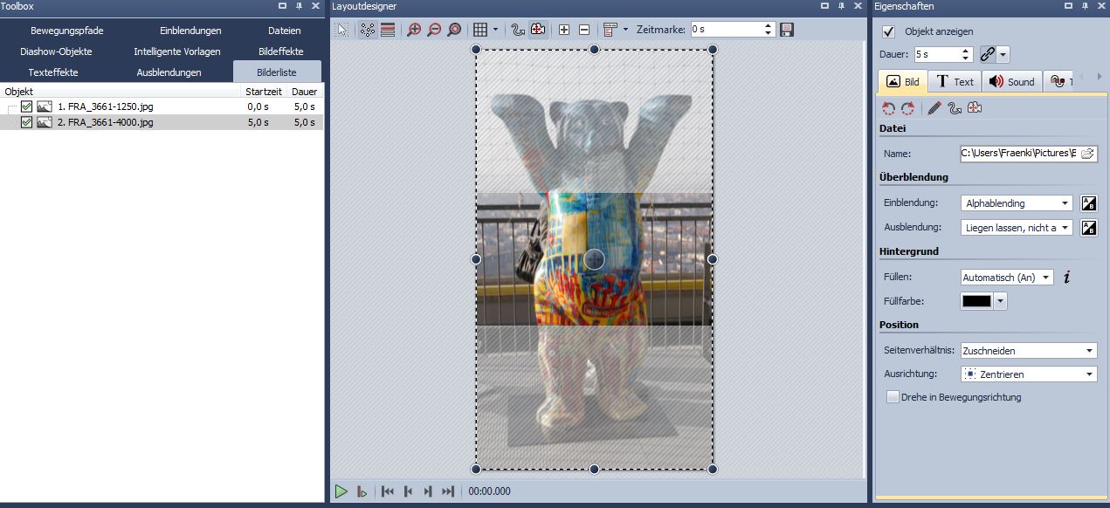The image size is (1110, 508).
Task: Uncheck the FRA_3661-1250.jpg item checkbox
Action: [26, 106]
